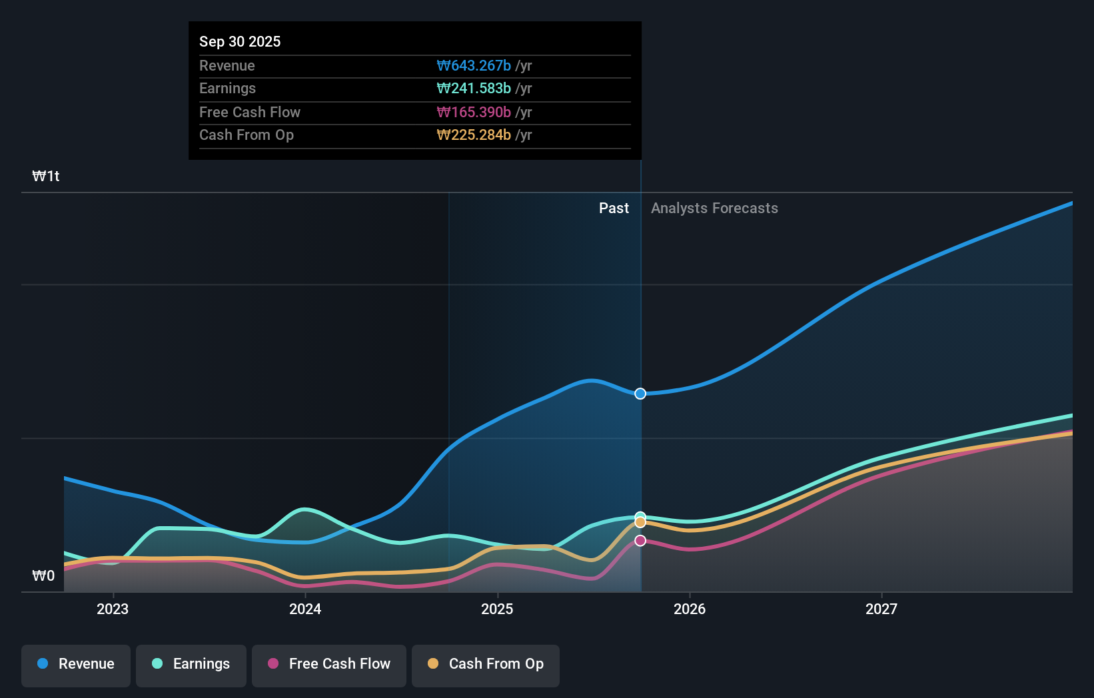The width and height of the screenshot is (1094, 698).
Task: Select the teal Earnings dot icon in the legend
Action: pyautogui.click(x=156, y=664)
